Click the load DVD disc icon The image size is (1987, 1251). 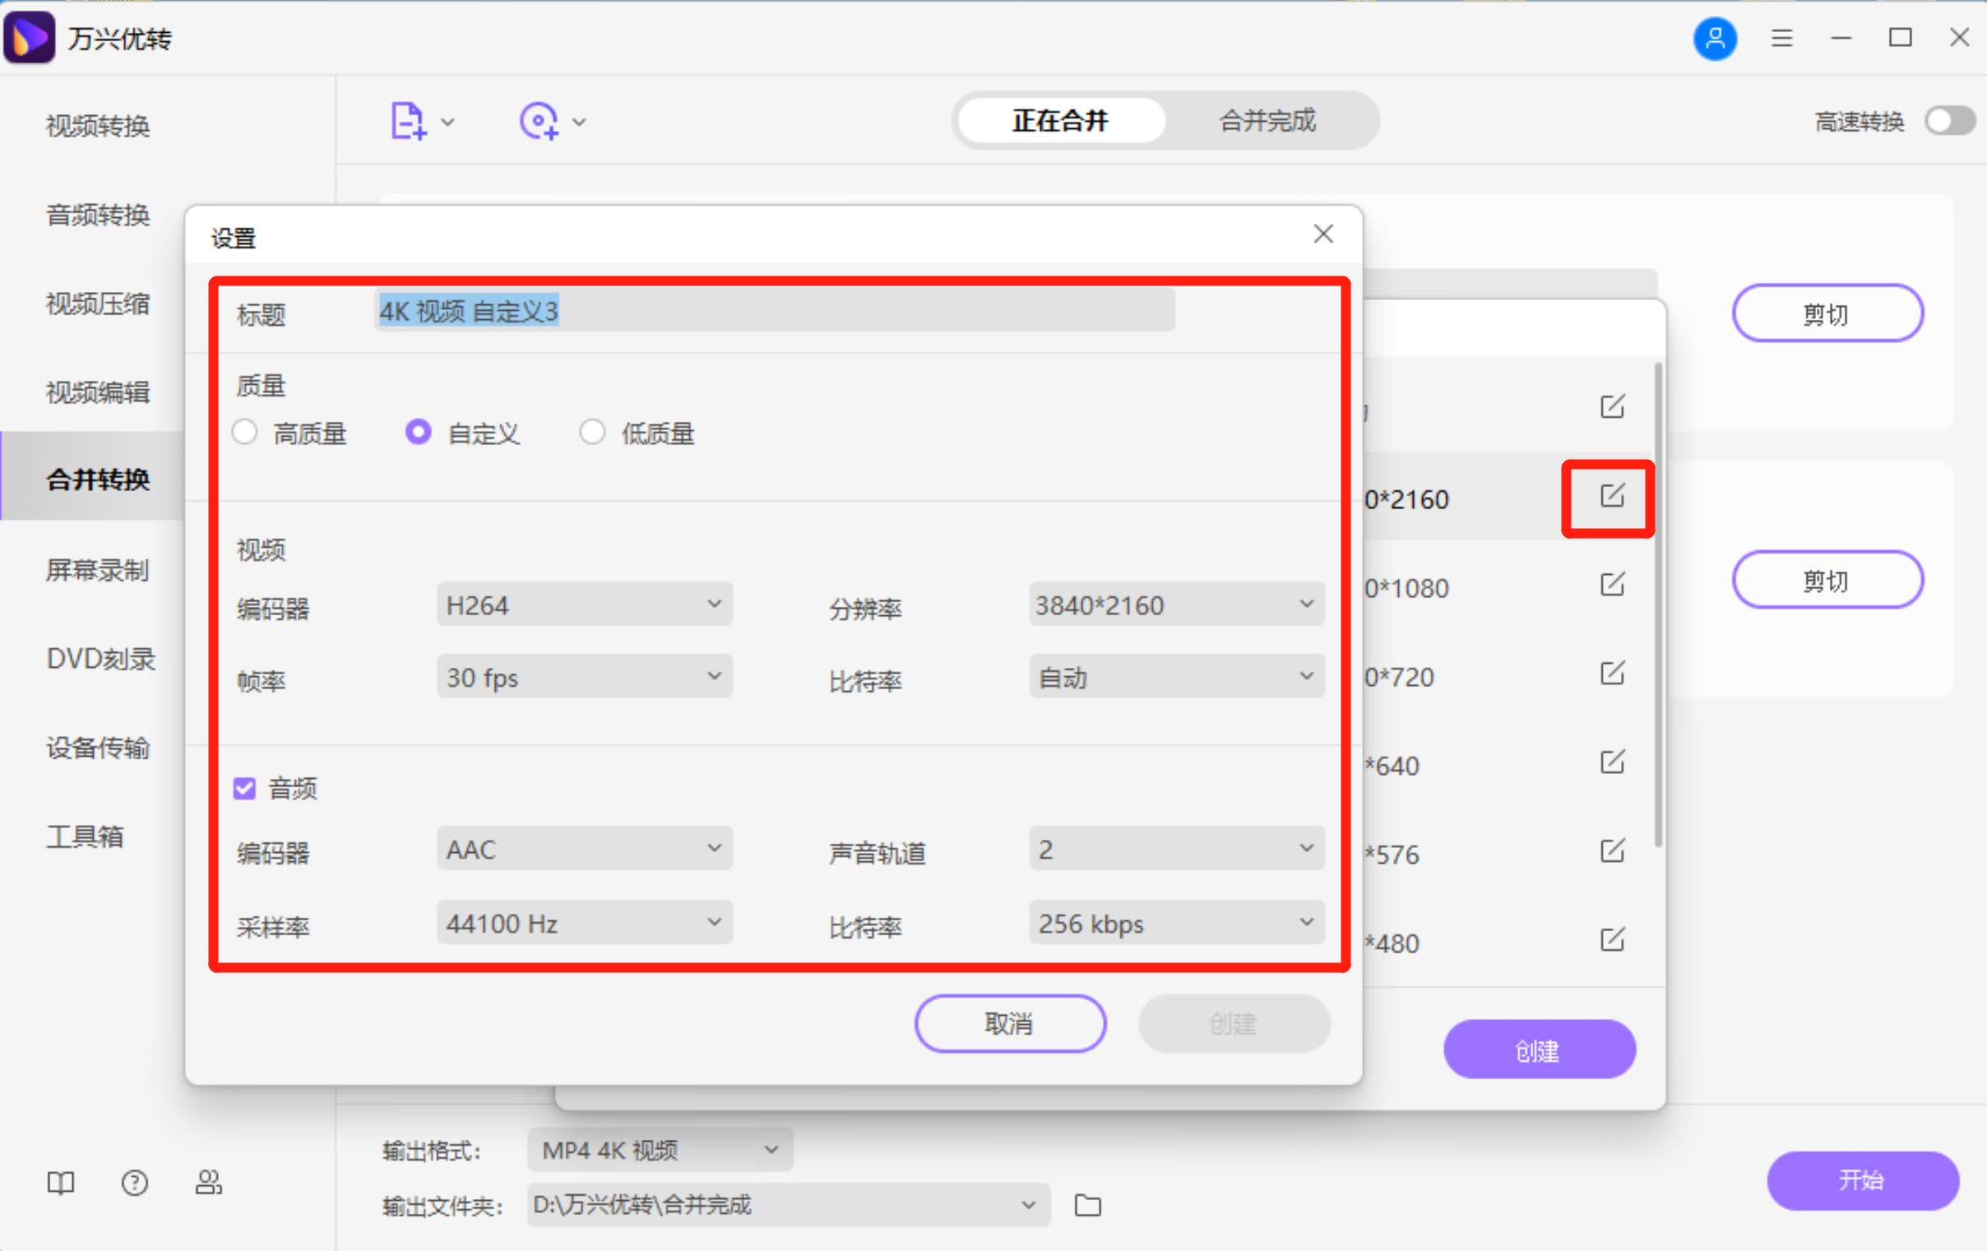click(539, 121)
